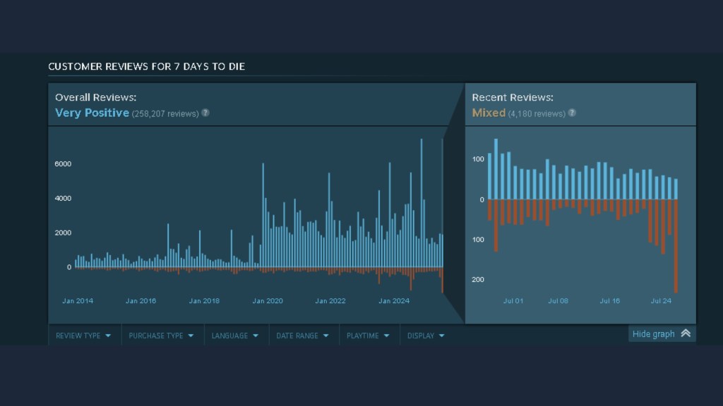Click the '6000' y-axis label
This screenshot has height=406, width=723.
(x=63, y=164)
